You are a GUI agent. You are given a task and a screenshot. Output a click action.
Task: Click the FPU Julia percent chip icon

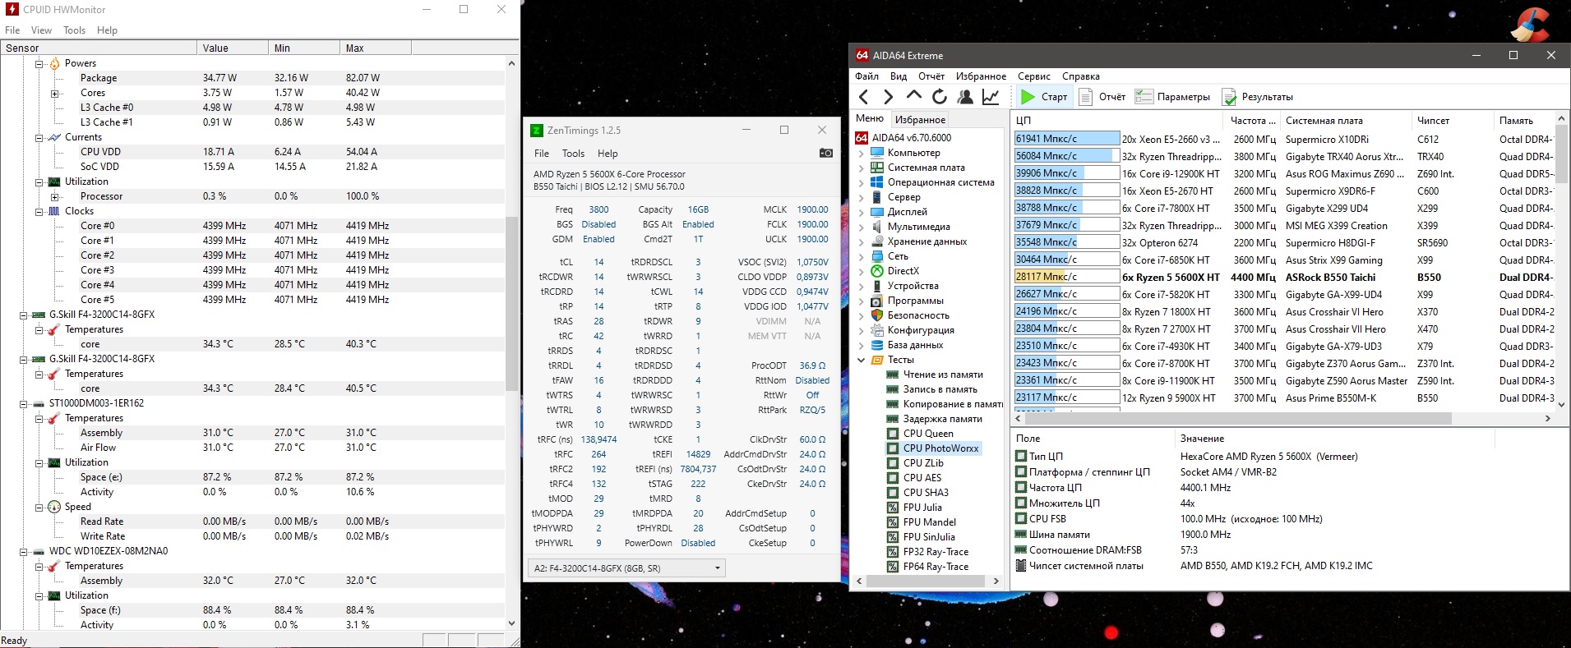pos(893,508)
